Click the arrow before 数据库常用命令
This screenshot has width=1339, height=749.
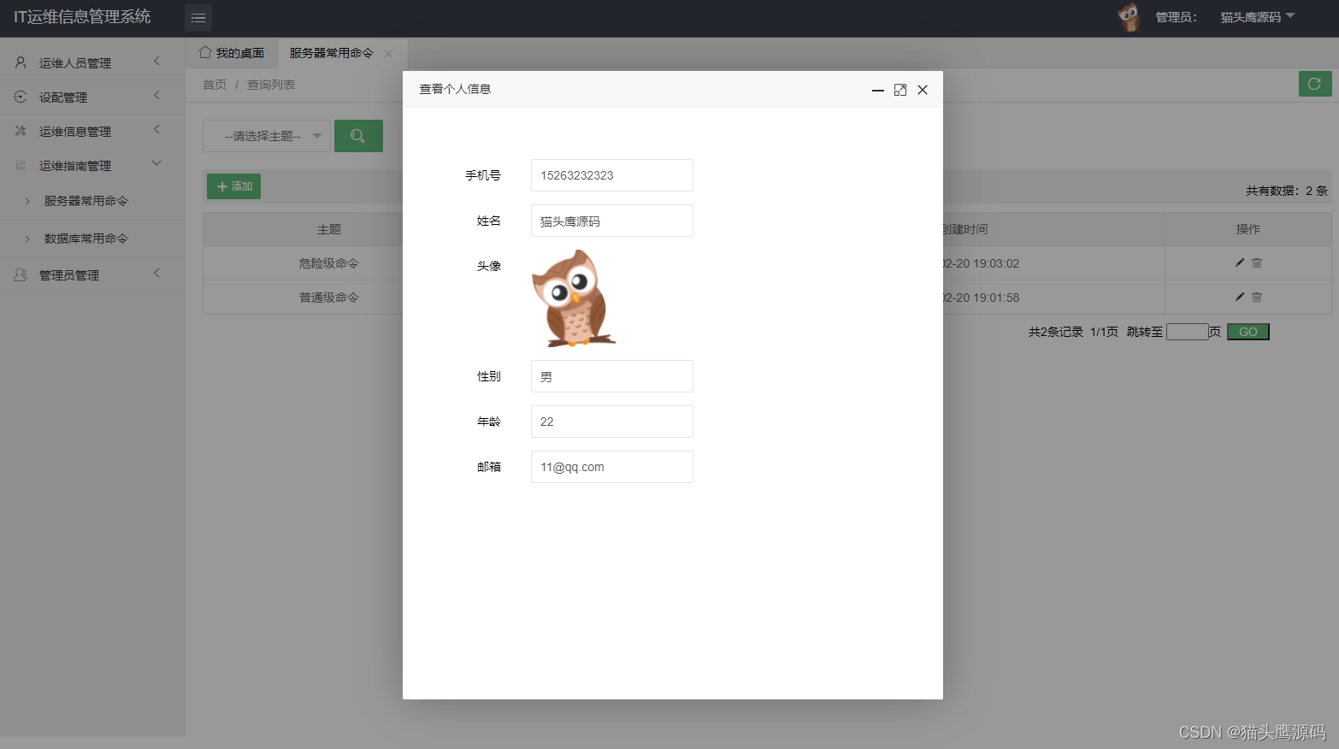(27, 239)
